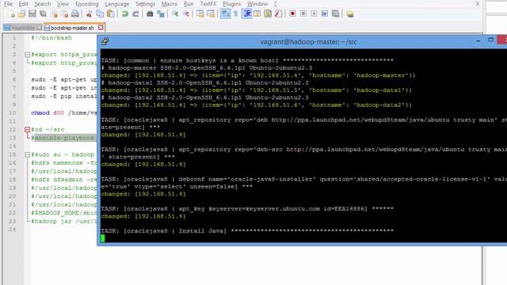The width and height of the screenshot is (507, 285).
Task: Open the TextFX menu
Action: click(x=208, y=4)
